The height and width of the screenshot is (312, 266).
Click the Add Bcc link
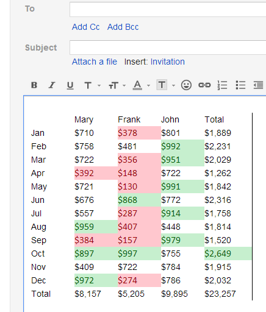point(123,27)
